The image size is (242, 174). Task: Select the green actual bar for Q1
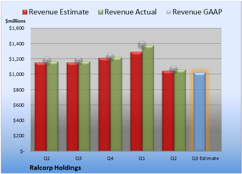click(148, 98)
